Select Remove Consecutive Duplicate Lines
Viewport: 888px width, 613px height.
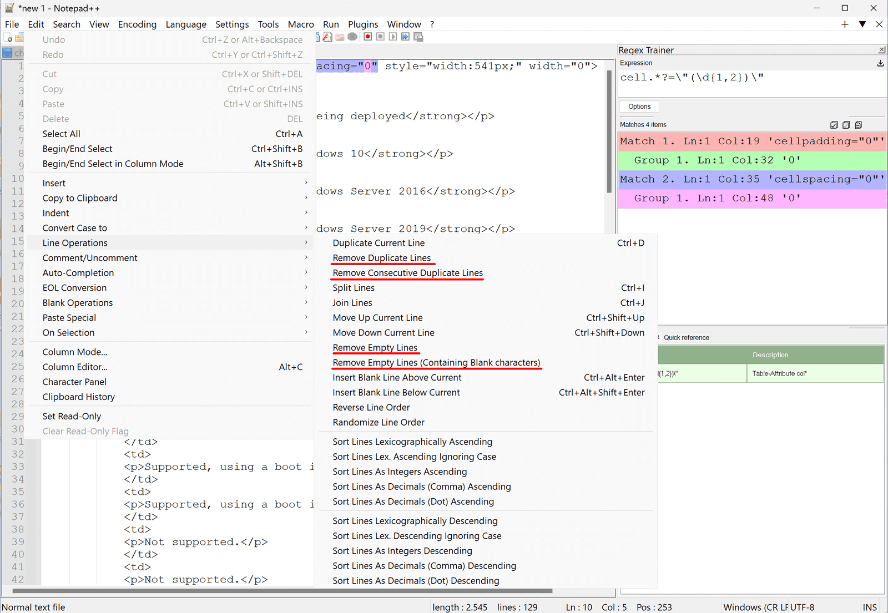(x=407, y=272)
